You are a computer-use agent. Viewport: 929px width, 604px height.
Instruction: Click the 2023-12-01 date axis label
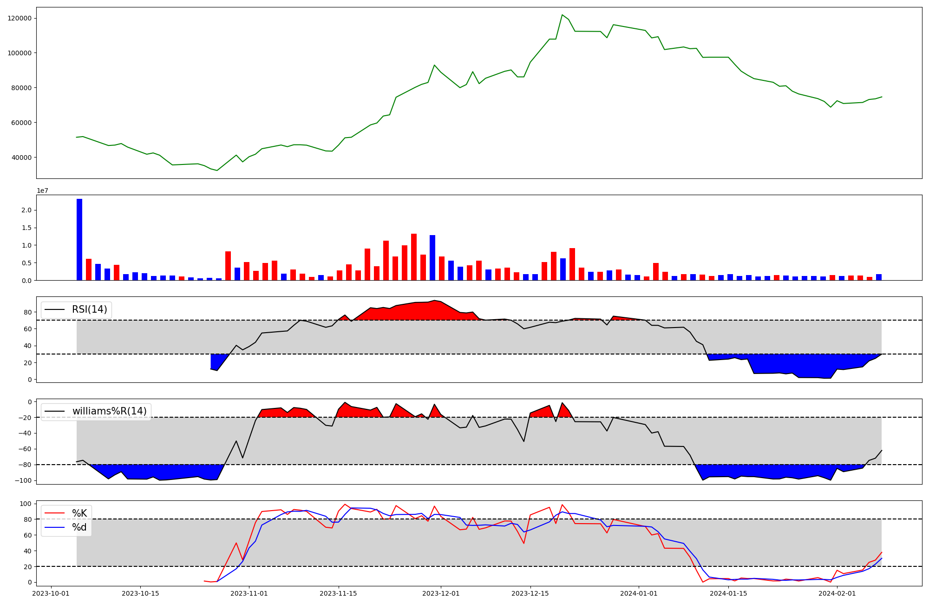point(440,593)
